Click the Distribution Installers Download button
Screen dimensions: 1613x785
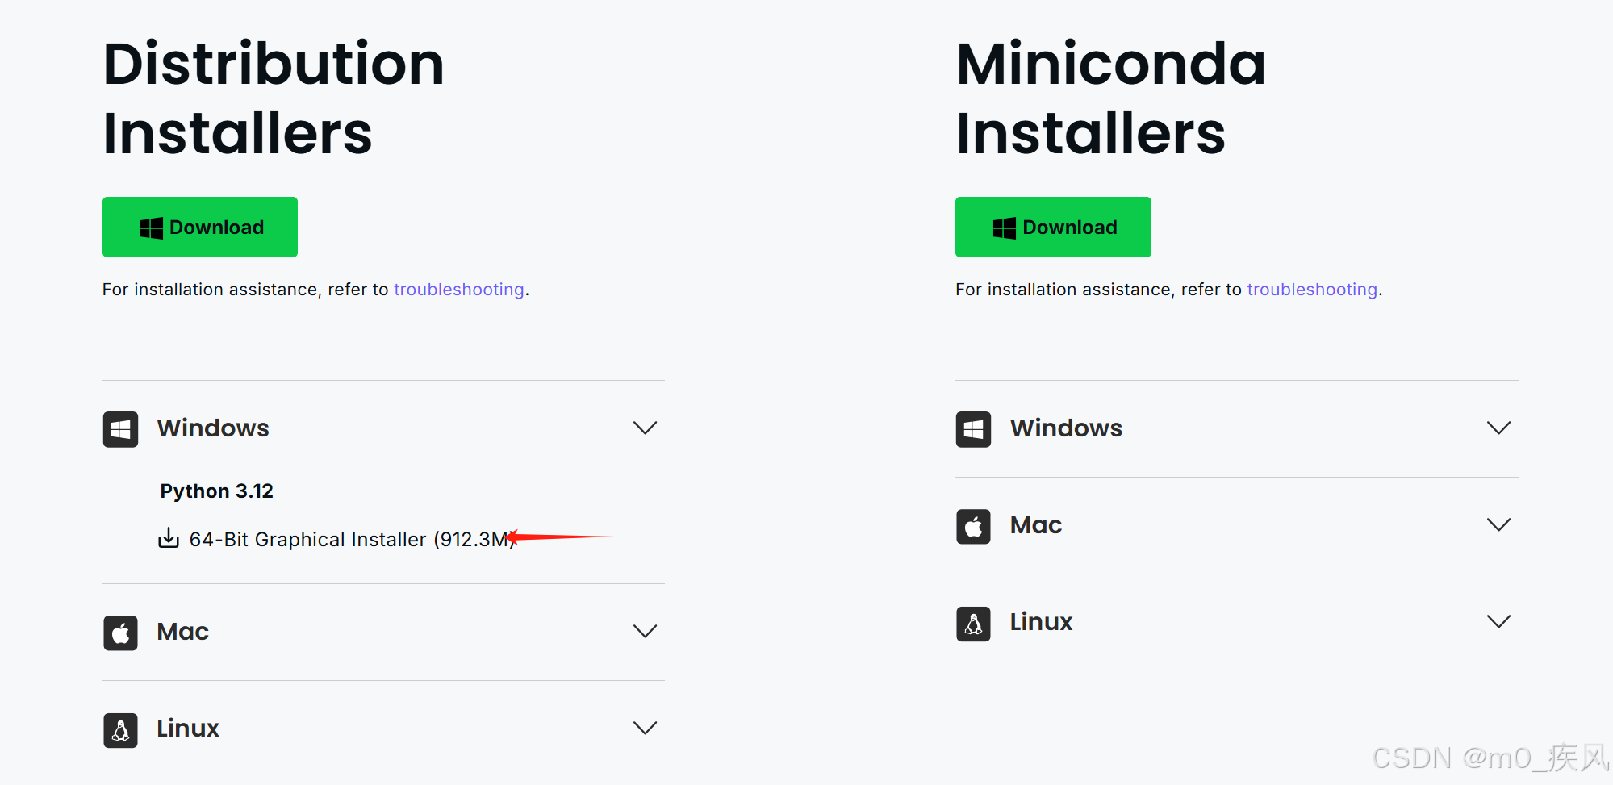pos(200,228)
